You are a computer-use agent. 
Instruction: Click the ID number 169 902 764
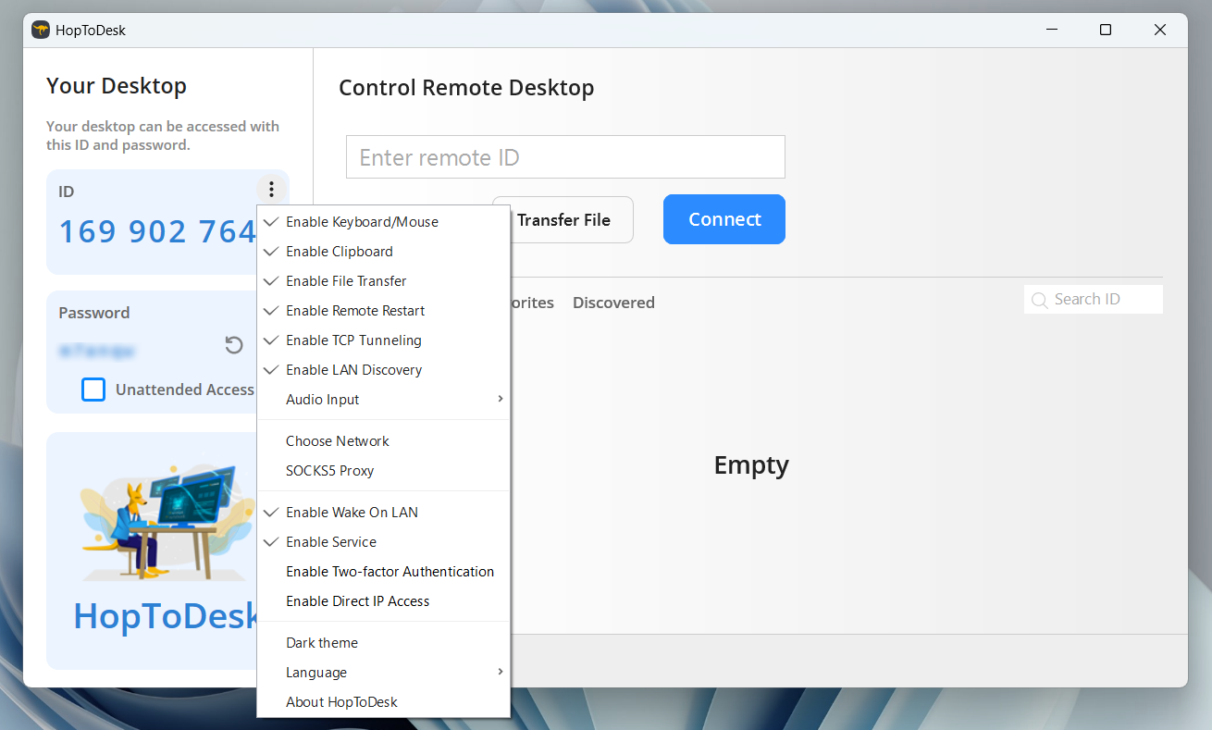coord(157,231)
